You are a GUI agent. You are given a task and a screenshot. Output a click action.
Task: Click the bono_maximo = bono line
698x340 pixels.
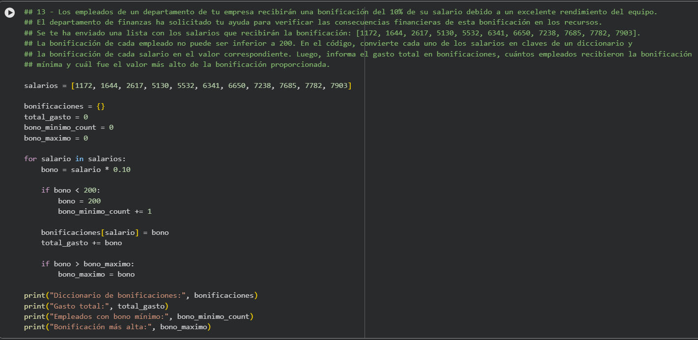96,274
